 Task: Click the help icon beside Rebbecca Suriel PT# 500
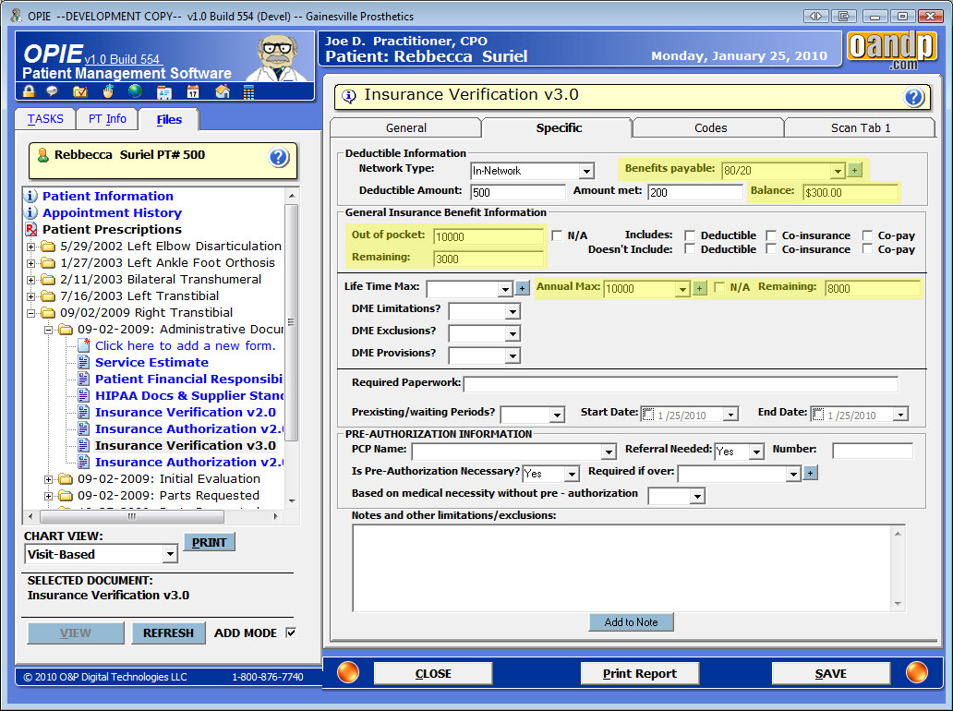click(279, 158)
